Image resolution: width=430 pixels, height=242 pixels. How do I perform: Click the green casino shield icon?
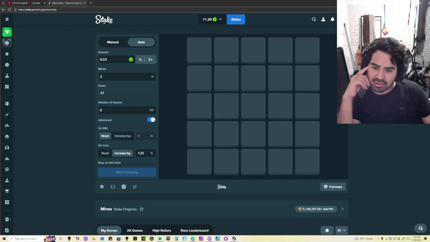pyautogui.click(x=7, y=32)
